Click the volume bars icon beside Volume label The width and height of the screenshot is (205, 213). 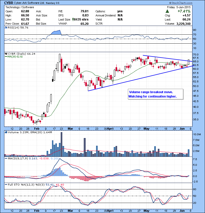(x=6, y=132)
